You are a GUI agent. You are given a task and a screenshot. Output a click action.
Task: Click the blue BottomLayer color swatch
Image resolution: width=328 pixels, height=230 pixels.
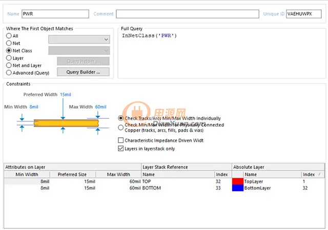238,188
